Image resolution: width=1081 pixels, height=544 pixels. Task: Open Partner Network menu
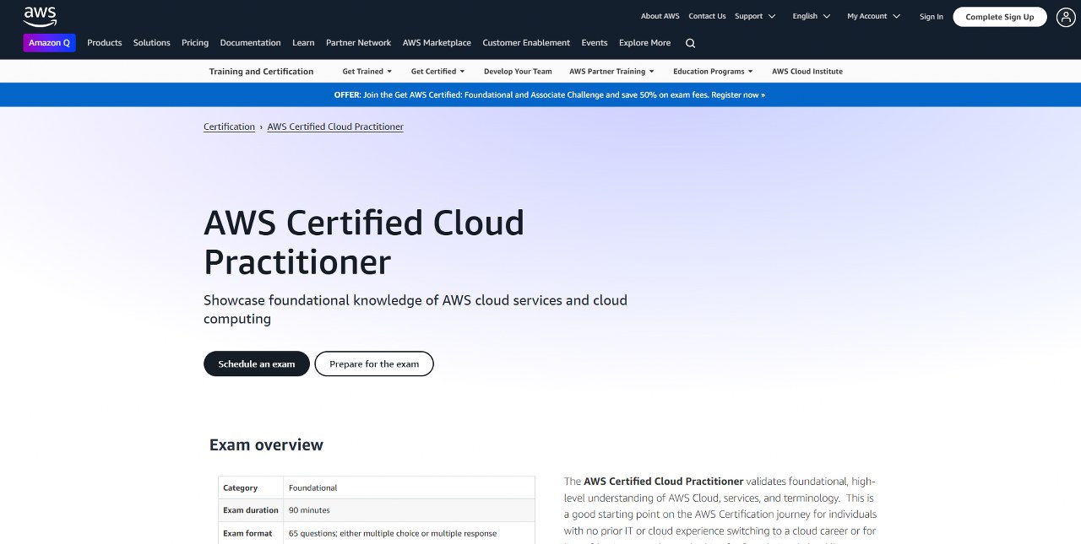pyautogui.click(x=358, y=43)
